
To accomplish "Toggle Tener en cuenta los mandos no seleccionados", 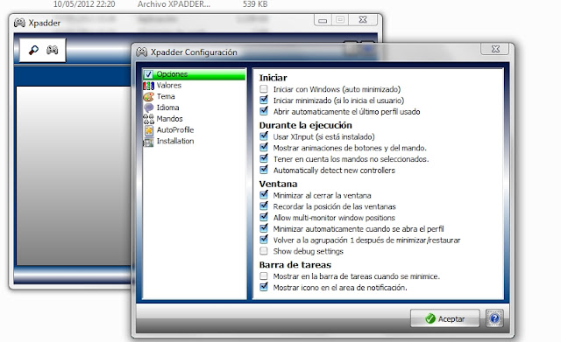I will click(x=264, y=158).
